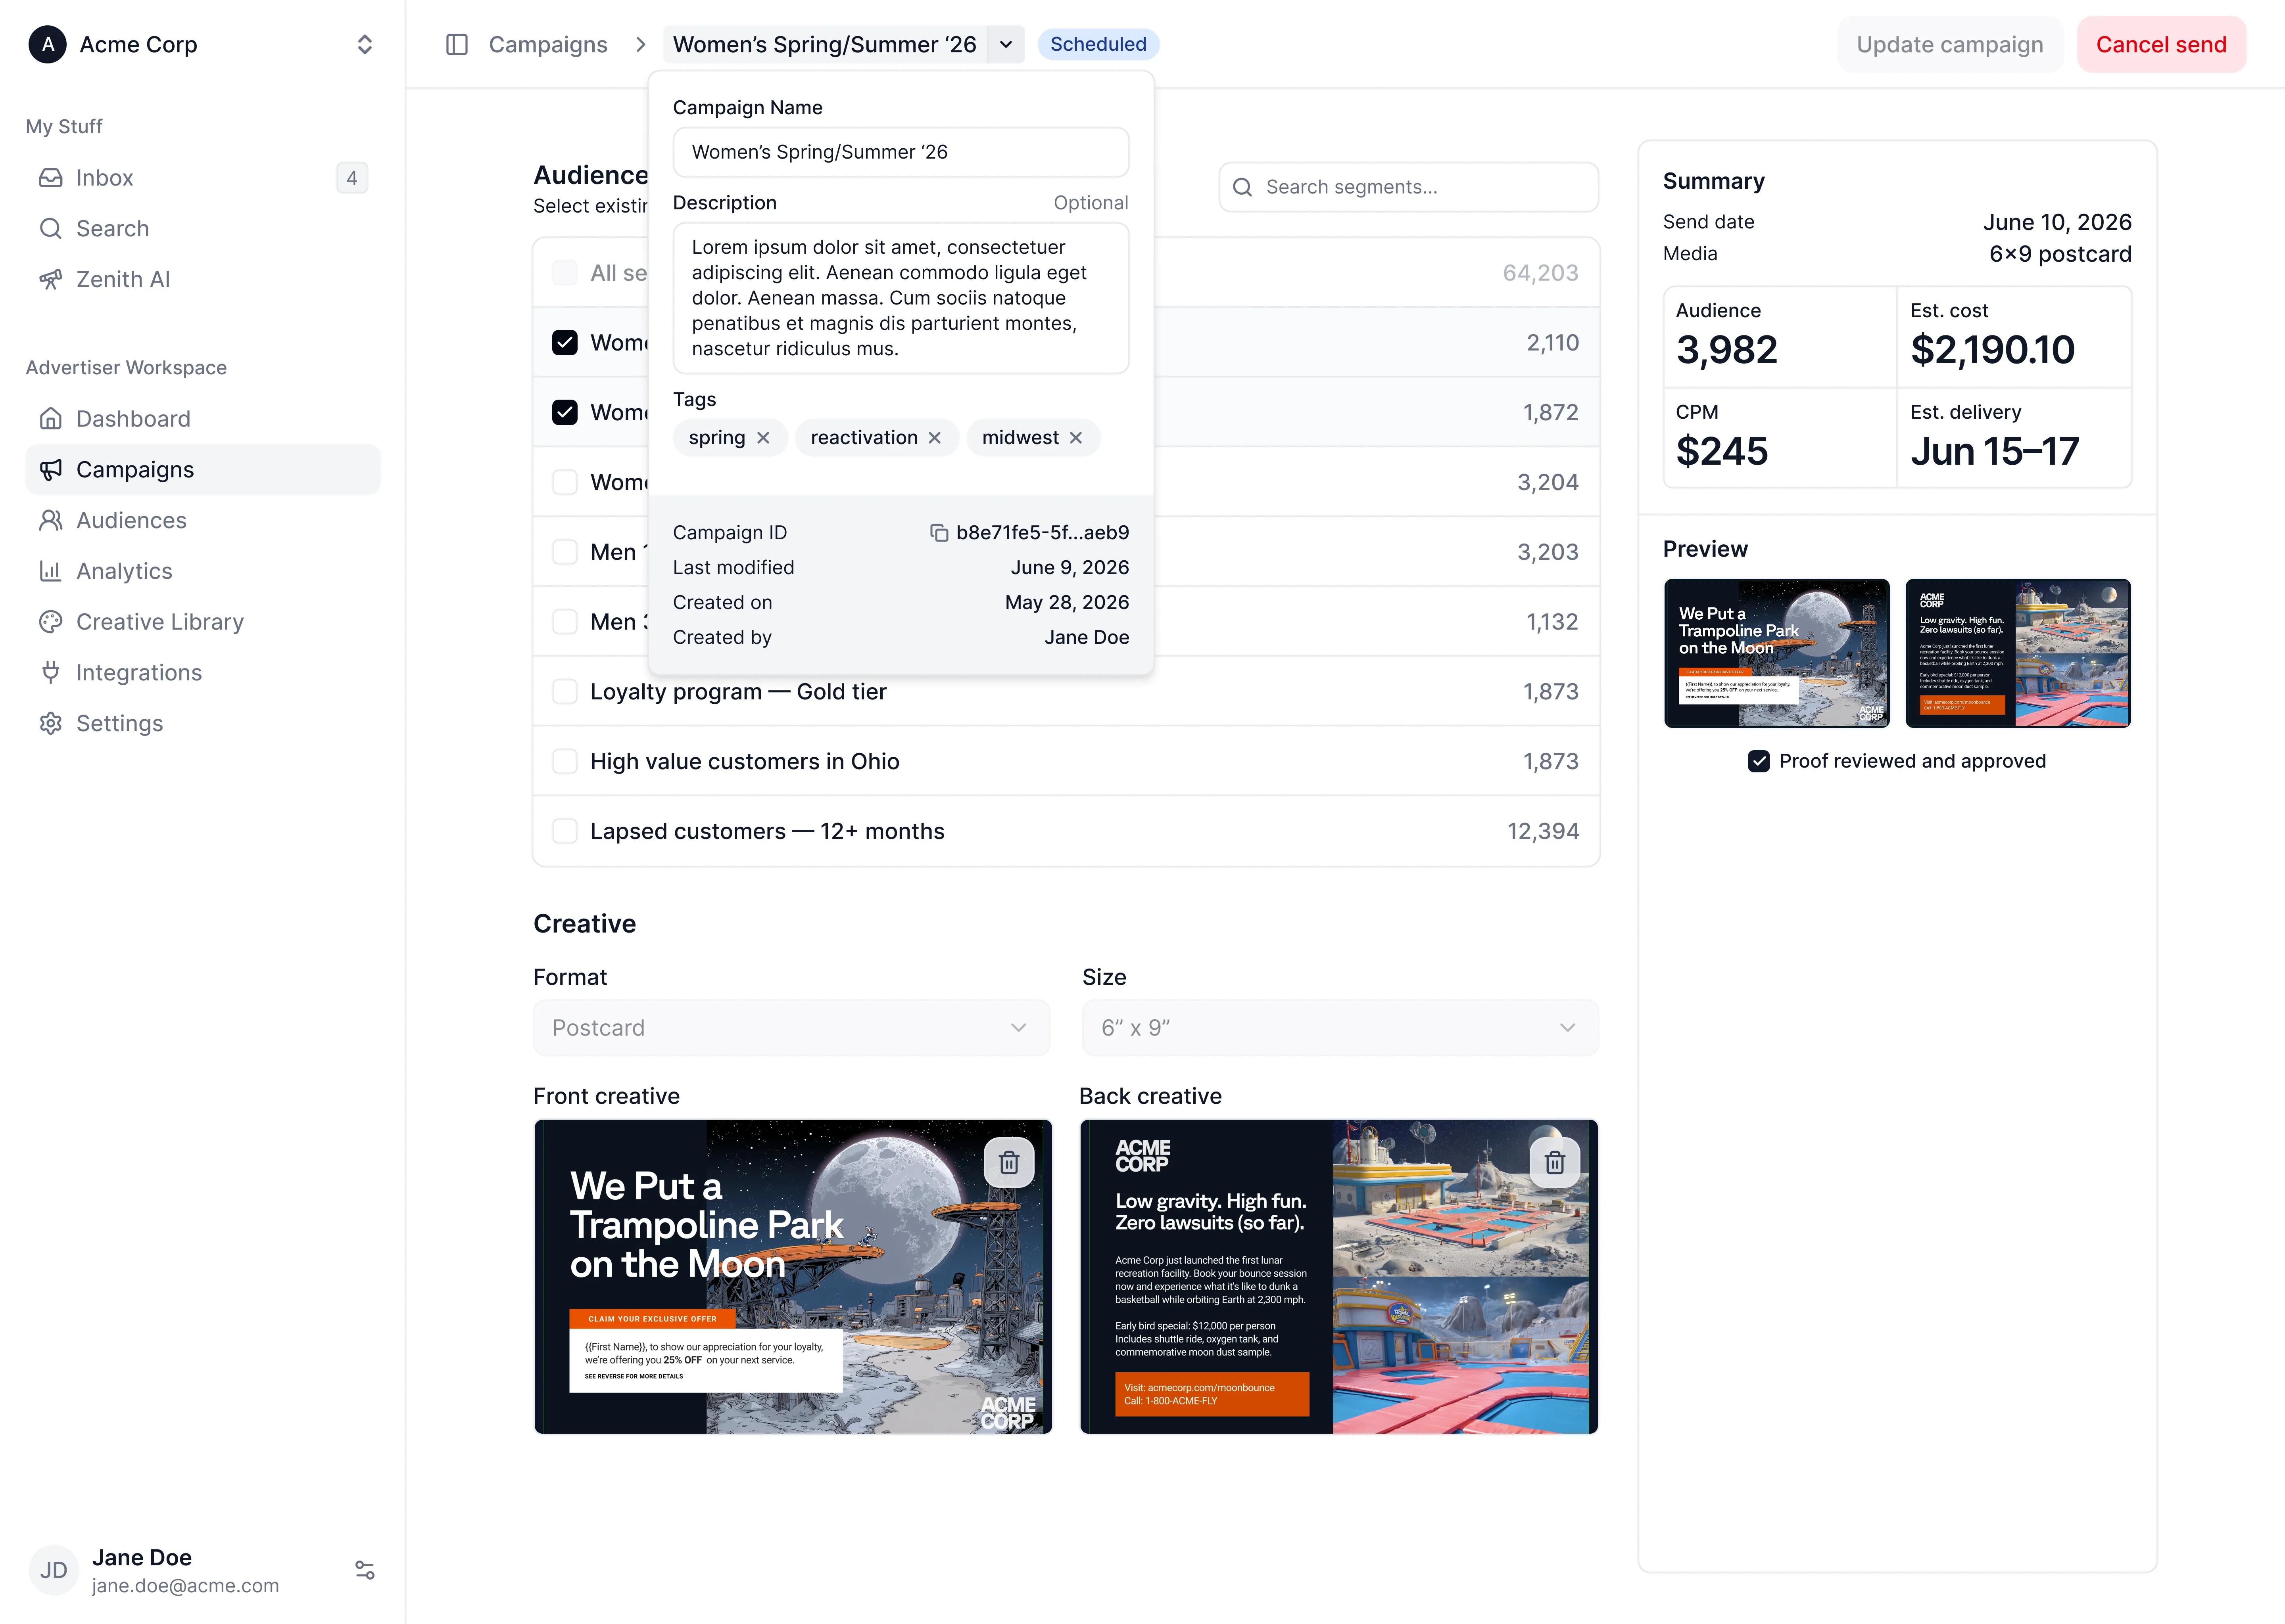Viewport: 2285px width, 1624px height.
Task: Remove the midwest tag
Action: point(1075,438)
